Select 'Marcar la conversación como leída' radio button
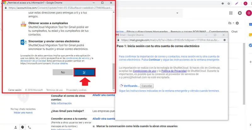Viewport: 252px width, 130px height. point(94,126)
